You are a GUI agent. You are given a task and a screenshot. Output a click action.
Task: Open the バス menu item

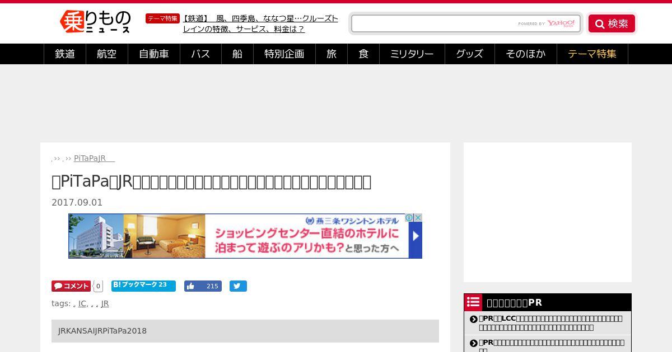200,54
